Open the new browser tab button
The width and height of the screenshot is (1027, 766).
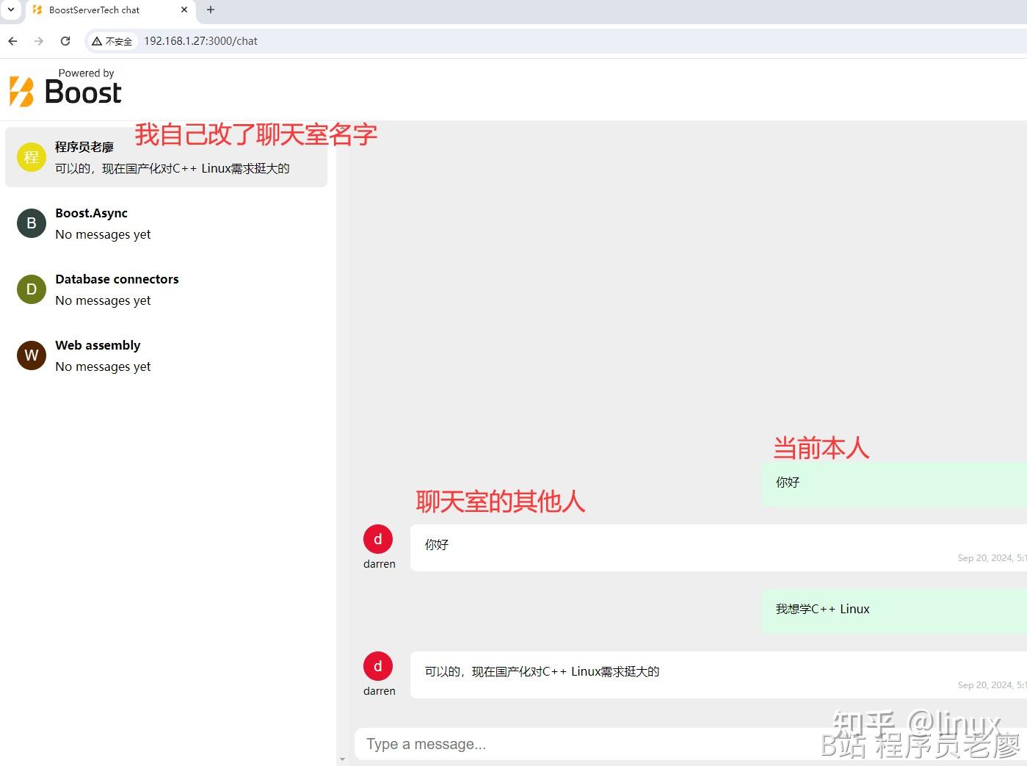pyautogui.click(x=210, y=10)
